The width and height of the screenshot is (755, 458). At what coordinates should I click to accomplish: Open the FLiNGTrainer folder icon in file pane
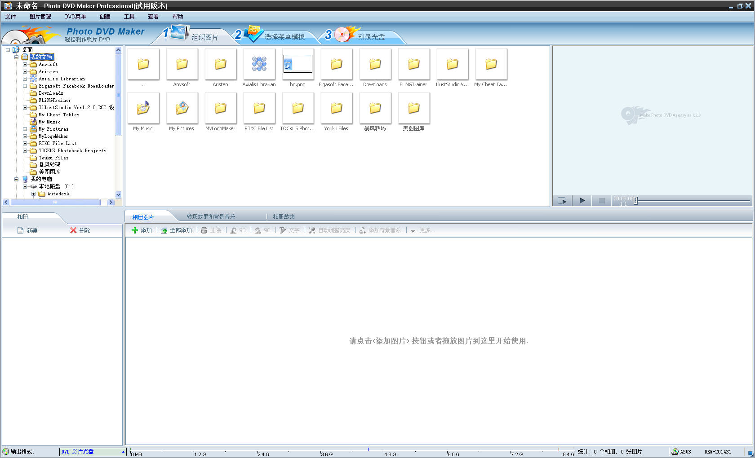(414, 64)
